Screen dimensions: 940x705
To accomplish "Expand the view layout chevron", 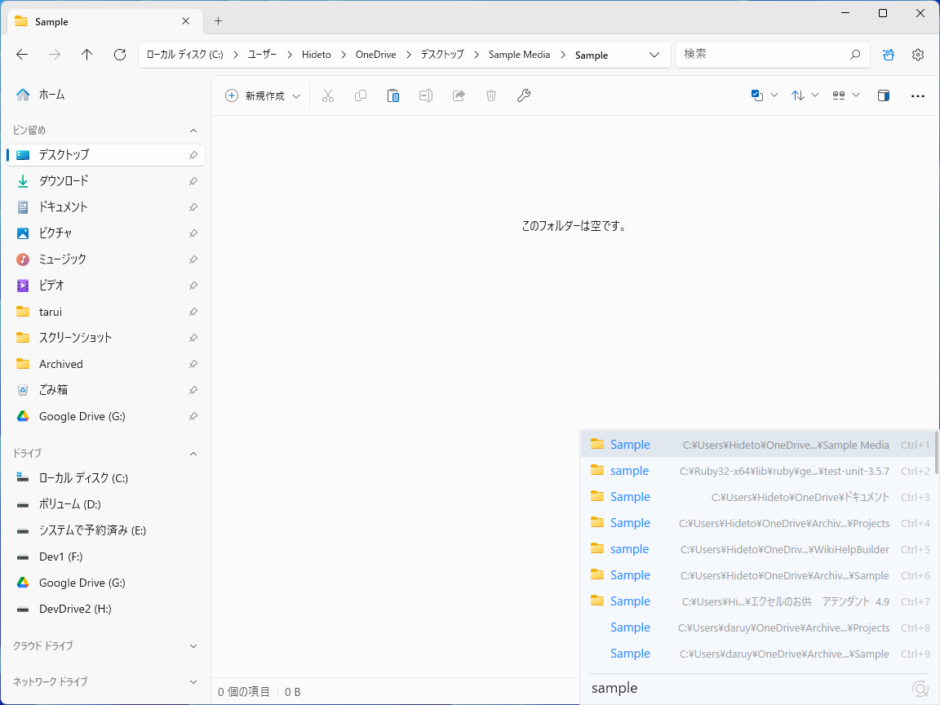I will coord(856,95).
